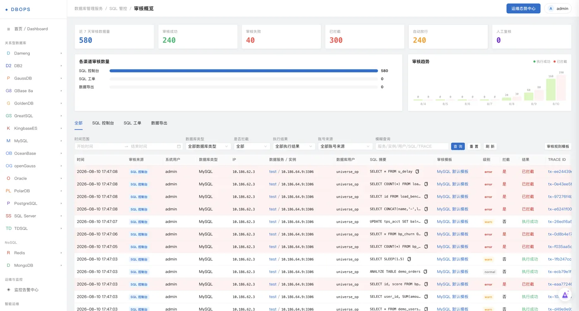Click the KingbaseES icon
Viewport: 579px width, 311px height.
(8, 128)
